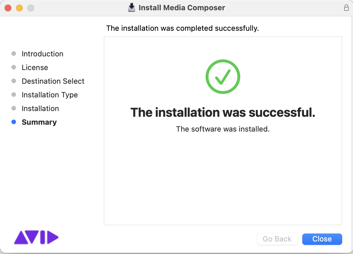The width and height of the screenshot is (353, 254).
Task: Click the blue Summary step bullet
Action: pos(14,122)
